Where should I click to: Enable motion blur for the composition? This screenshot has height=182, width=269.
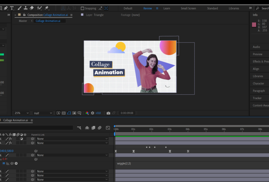[x=100, y=128]
